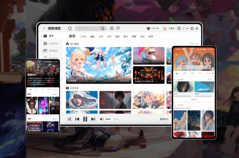Click the user avatar in title bar
The image size is (239, 158).
coord(165,28)
